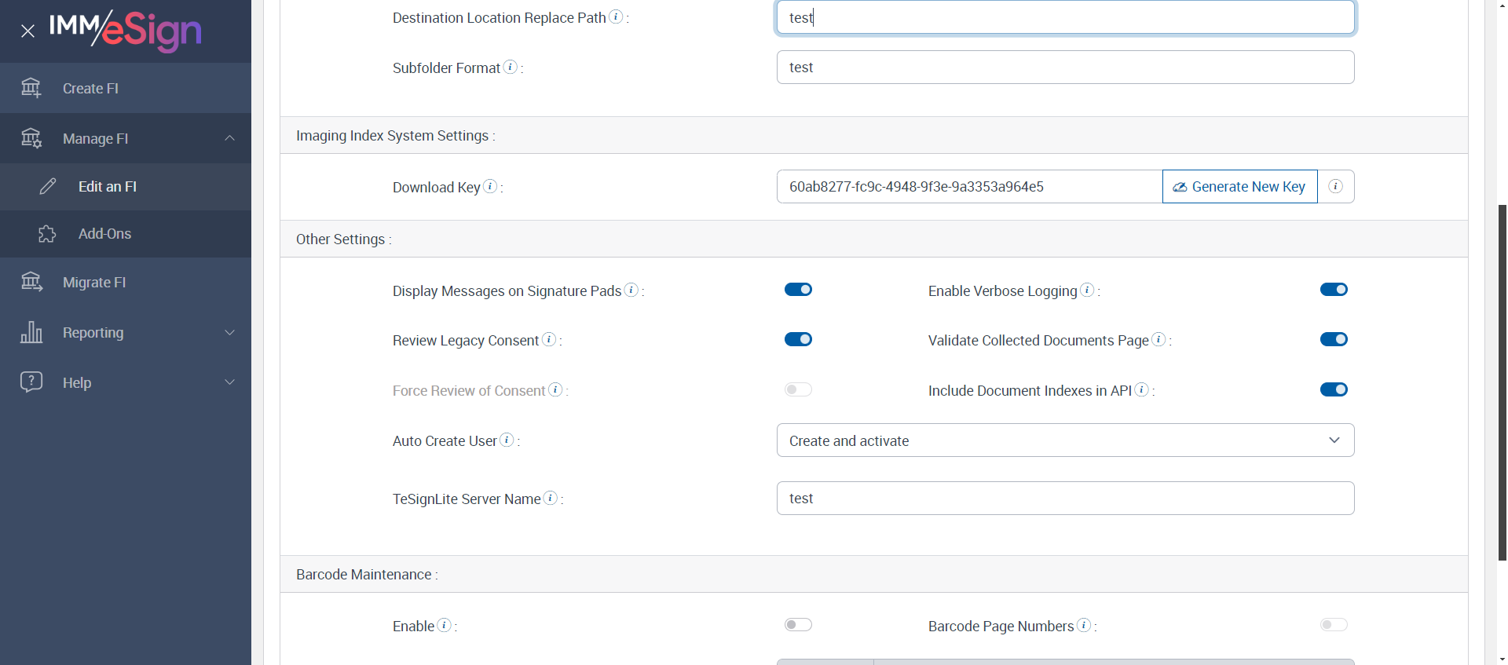Click the info icon right of Generate New Key
The height and width of the screenshot is (665, 1508).
(x=1335, y=187)
